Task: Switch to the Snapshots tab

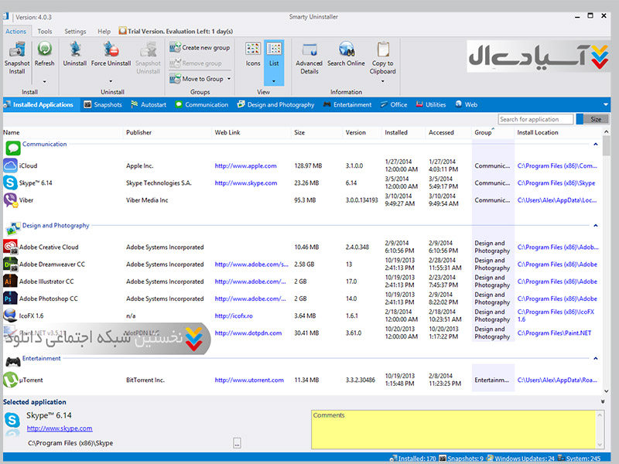Action: point(103,104)
